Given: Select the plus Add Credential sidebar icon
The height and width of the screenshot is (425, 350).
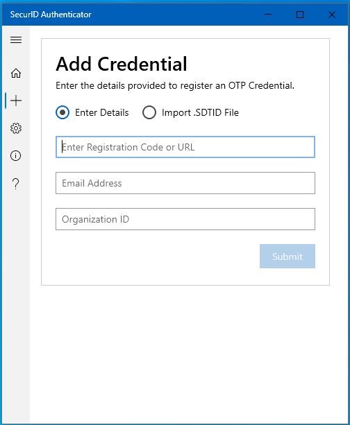Looking at the screenshot, I should tap(16, 101).
